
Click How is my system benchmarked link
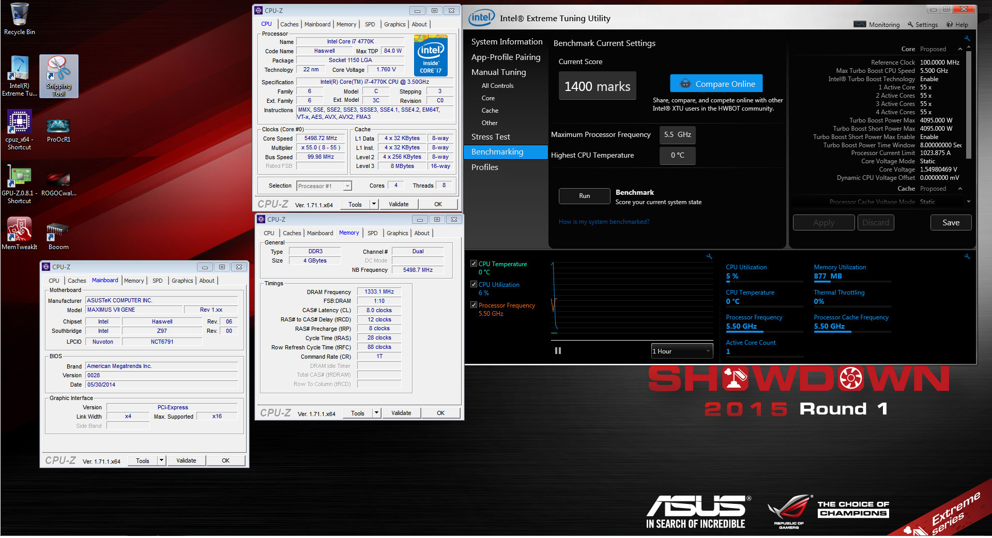click(604, 222)
